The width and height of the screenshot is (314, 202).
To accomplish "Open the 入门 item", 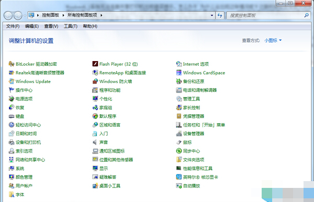I will 100,134.
